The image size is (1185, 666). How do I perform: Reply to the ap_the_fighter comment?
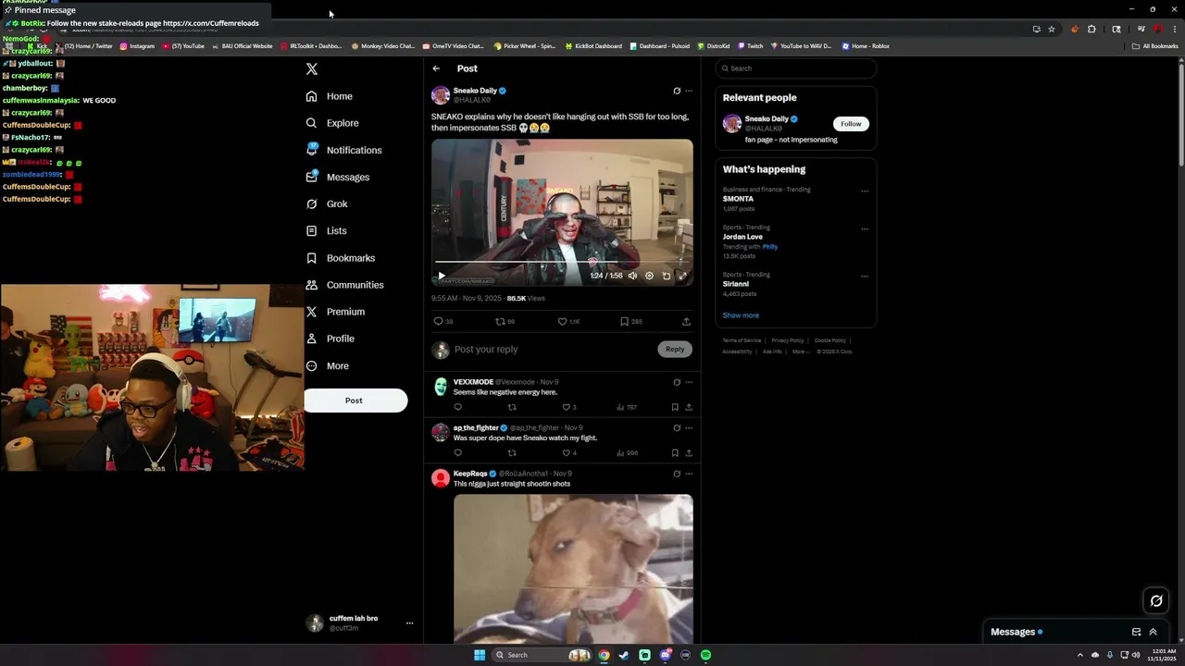click(x=457, y=453)
